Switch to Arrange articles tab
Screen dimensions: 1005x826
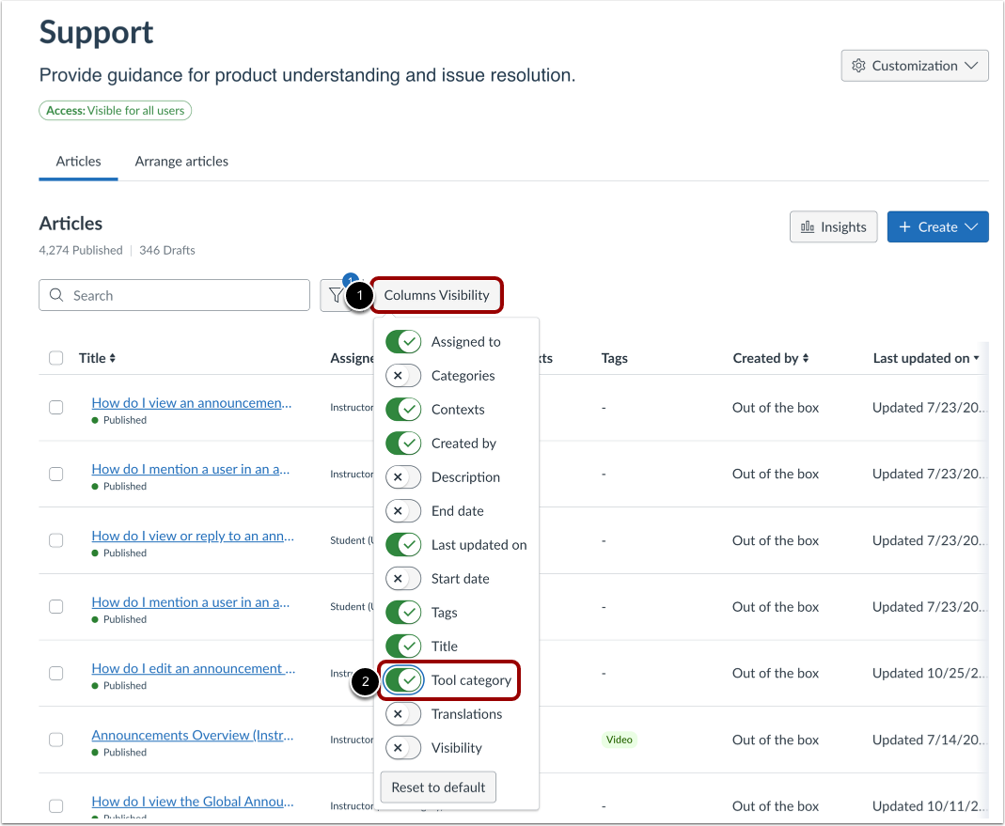[181, 162]
